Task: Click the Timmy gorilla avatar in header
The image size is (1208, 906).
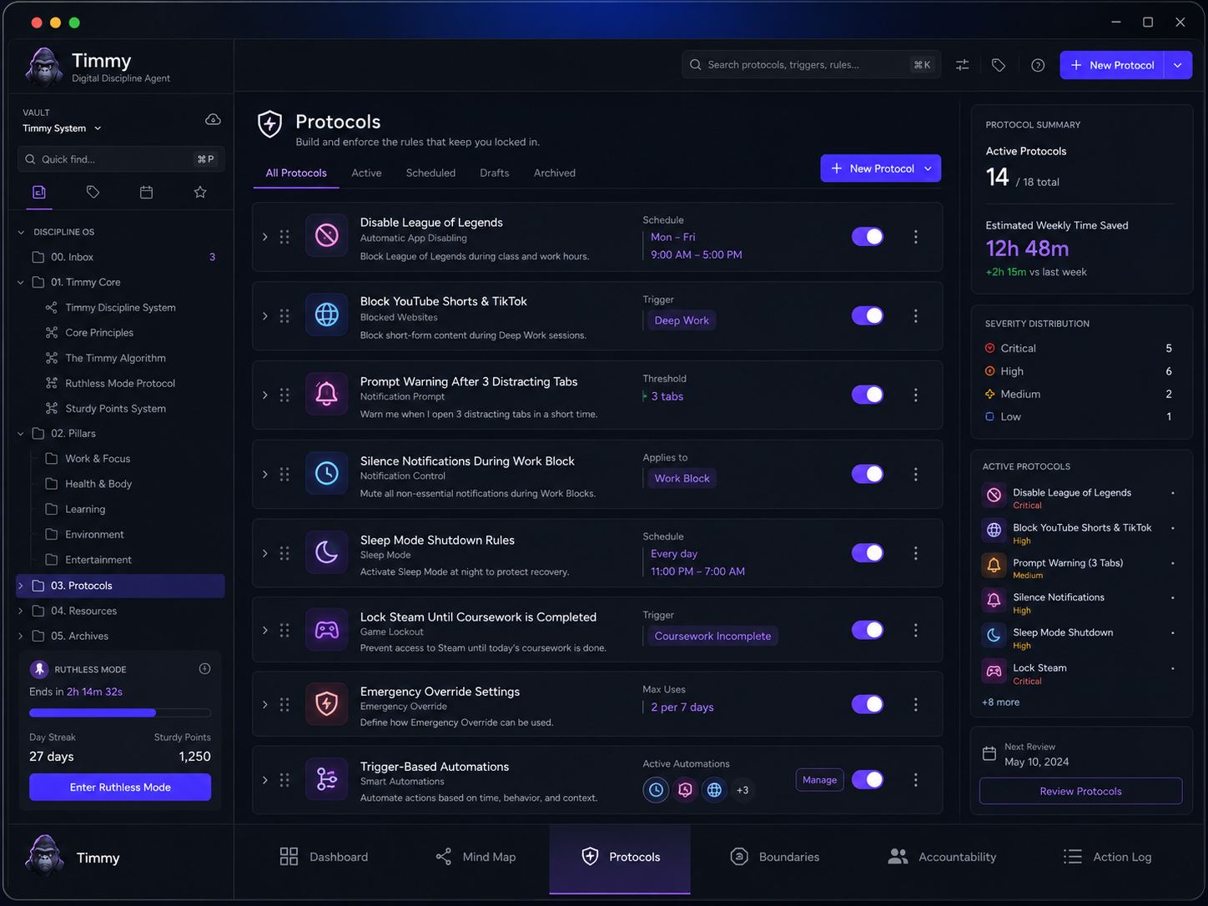Action: pyautogui.click(x=44, y=67)
